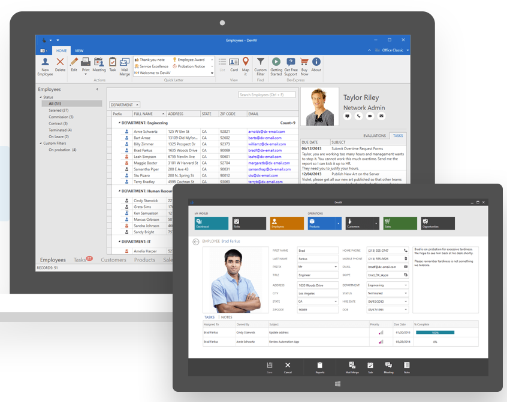
Task: Switch to Card view in ribbon
Action: tap(234, 65)
